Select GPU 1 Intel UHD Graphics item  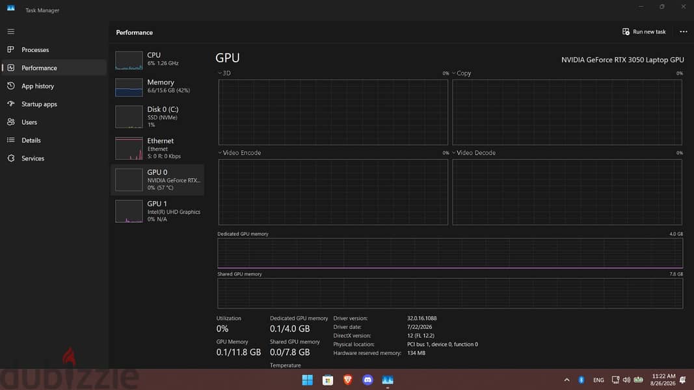click(157, 211)
